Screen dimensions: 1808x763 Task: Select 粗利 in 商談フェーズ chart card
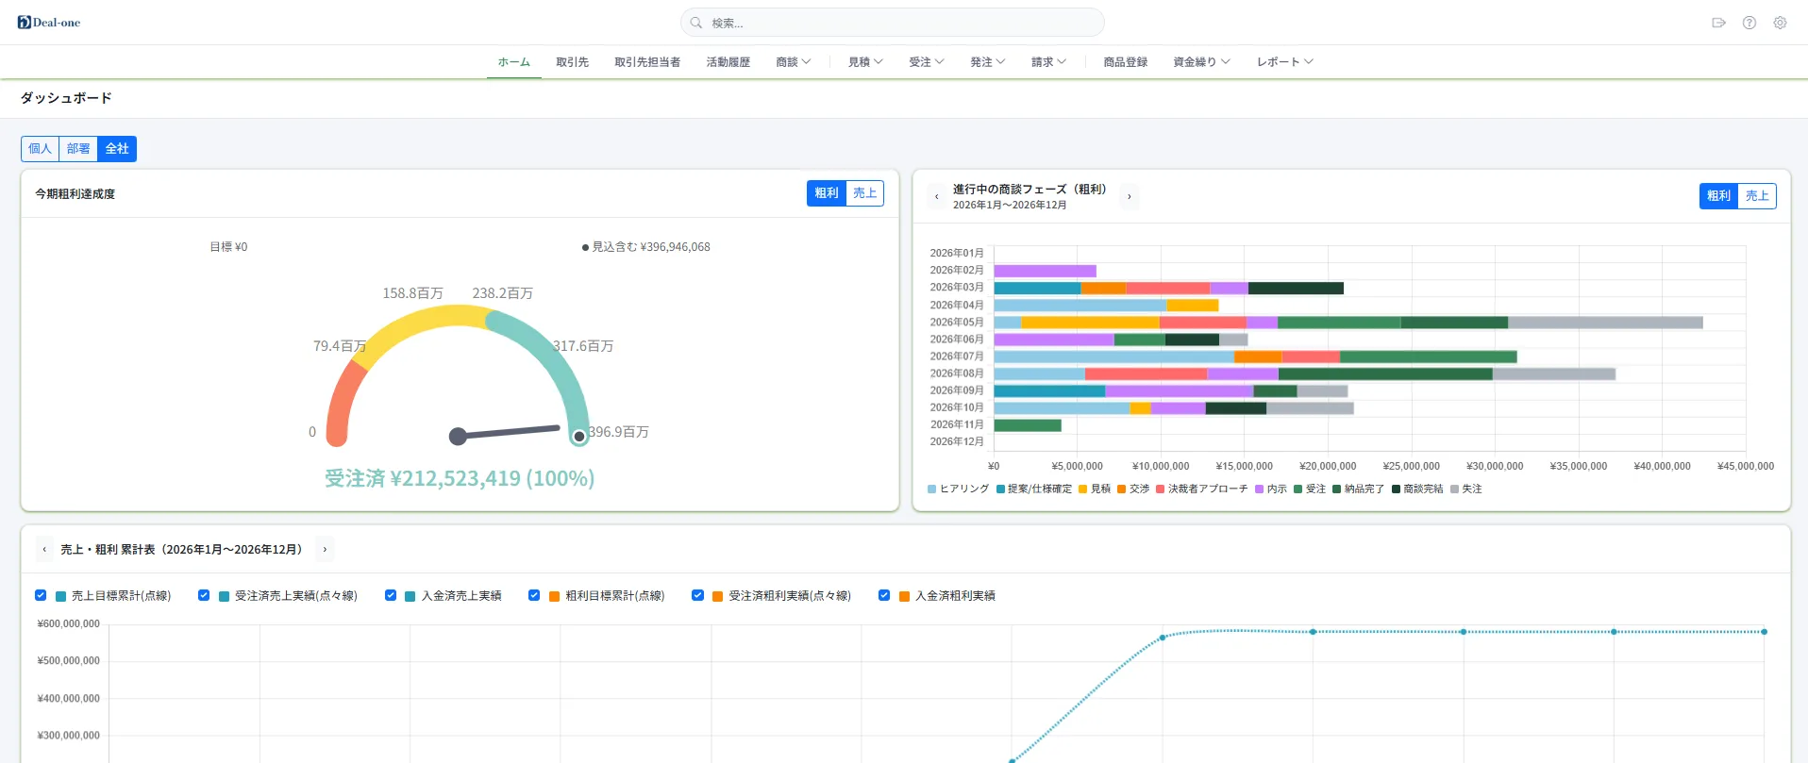coord(1719,196)
